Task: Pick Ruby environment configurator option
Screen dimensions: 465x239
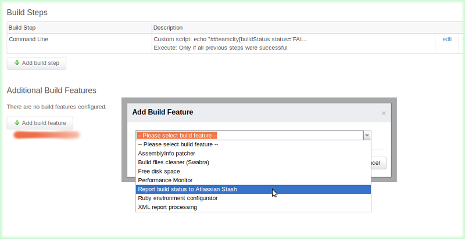Action: (177, 198)
